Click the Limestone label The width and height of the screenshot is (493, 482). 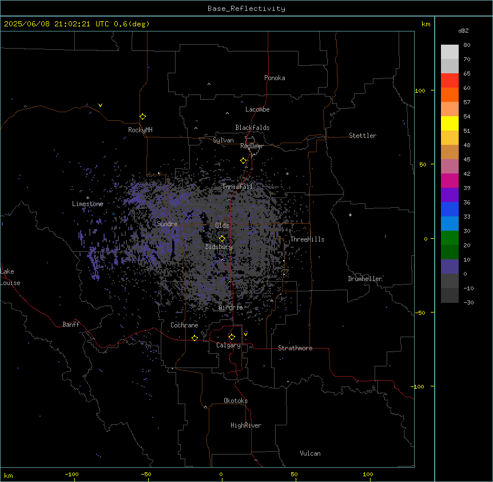[88, 204]
